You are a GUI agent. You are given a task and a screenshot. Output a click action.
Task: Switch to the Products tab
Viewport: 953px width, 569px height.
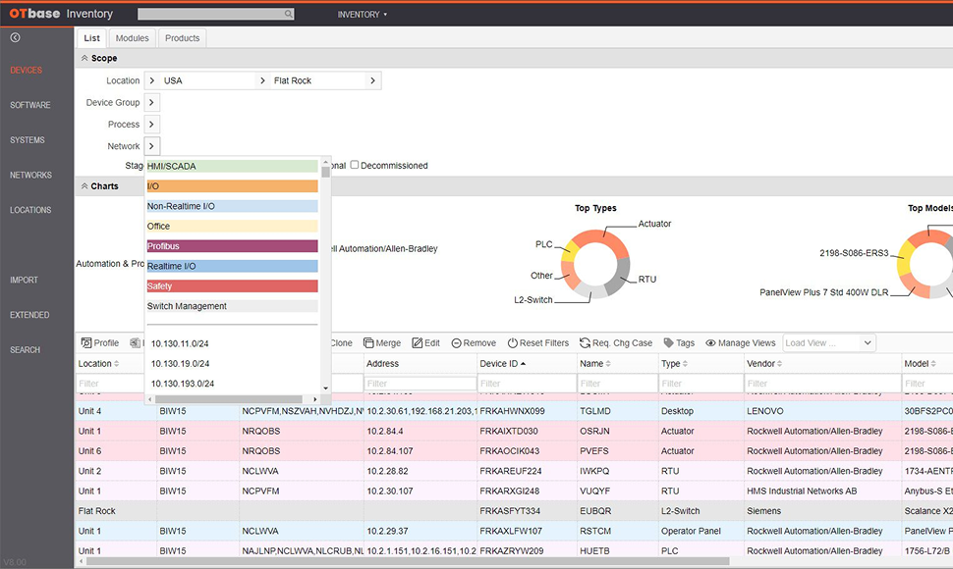(x=183, y=38)
